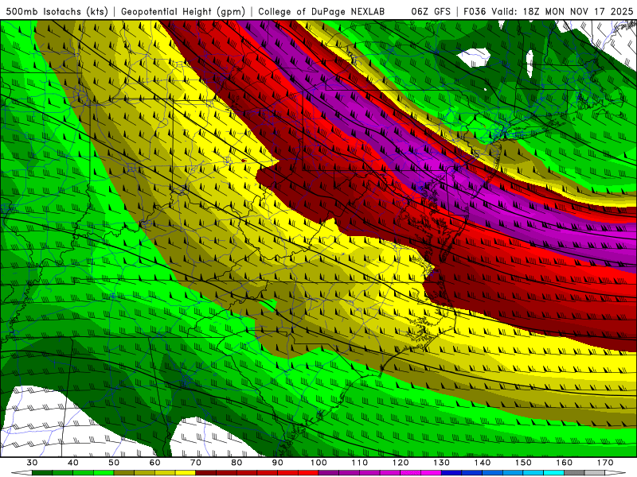Click the bright red swatch just before 100

(x=308, y=473)
